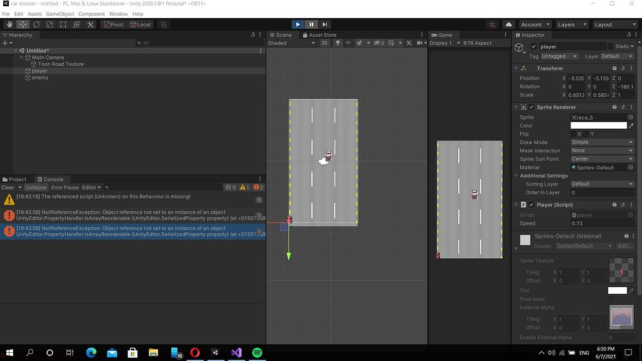Clear the console log
Viewport: 642px width, 361px height.
tap(8, 187)
